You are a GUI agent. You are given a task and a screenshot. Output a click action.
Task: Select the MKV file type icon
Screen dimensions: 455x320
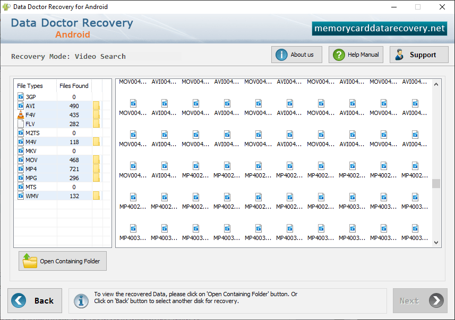pos(21,150)
